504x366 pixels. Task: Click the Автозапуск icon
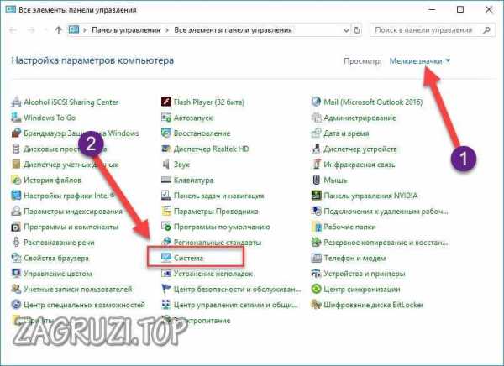coord(166,118)
